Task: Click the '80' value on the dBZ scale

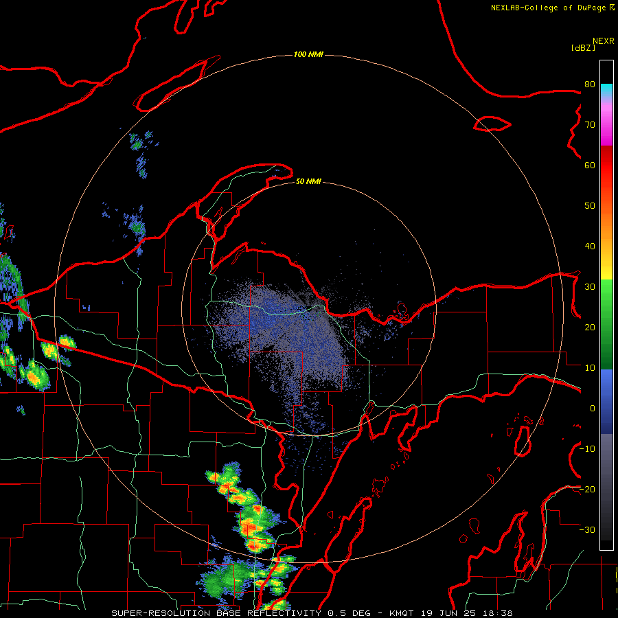Action: (590, 84)
